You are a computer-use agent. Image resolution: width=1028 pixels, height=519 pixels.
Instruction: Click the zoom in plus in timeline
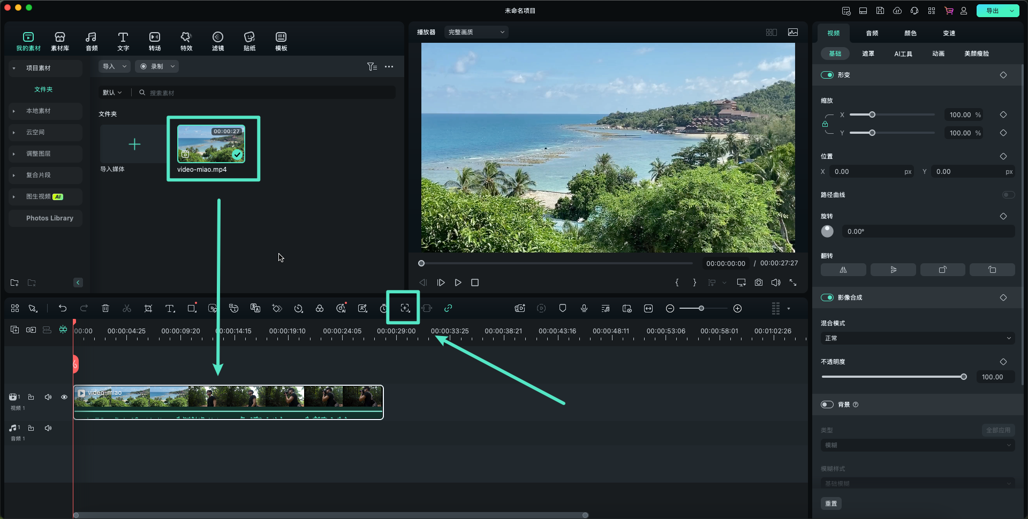point(737,308)
